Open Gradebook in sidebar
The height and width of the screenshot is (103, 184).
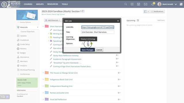(x=24, y=40)
